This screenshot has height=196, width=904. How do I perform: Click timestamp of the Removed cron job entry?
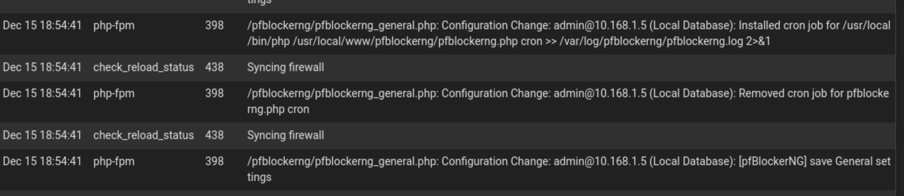click(42, 93)
